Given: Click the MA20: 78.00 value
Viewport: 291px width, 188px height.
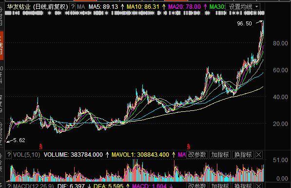Looking at the screenshot, I should [184, 7].
